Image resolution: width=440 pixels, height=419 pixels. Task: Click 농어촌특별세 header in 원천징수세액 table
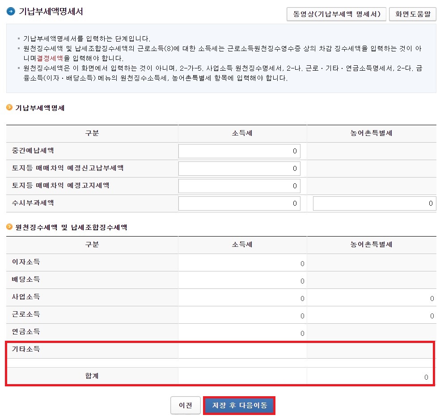(x=371, y=245)
